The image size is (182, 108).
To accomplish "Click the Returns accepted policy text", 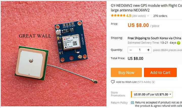I will [158, 104].
